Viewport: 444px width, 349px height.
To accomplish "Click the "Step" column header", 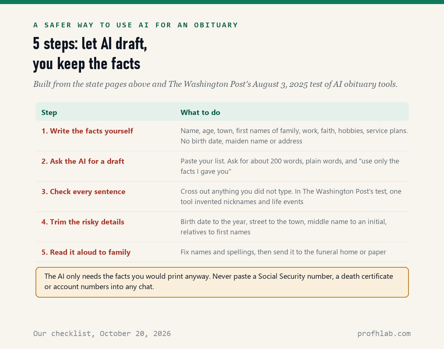I will tap(49, 113).
